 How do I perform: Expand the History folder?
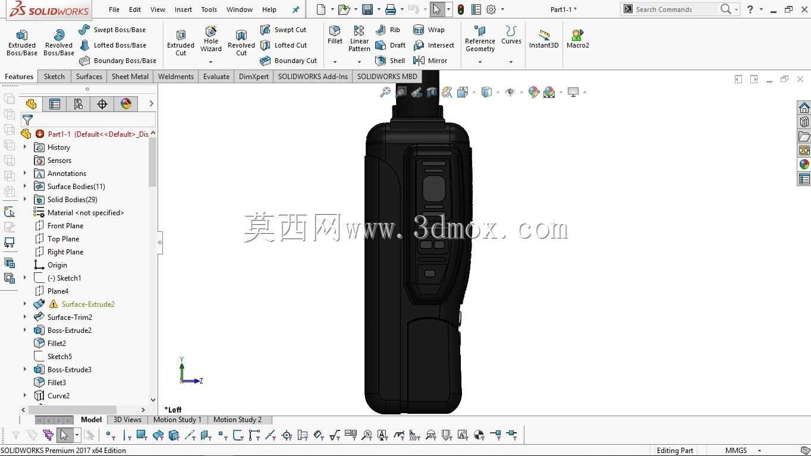tap(25, 147)
